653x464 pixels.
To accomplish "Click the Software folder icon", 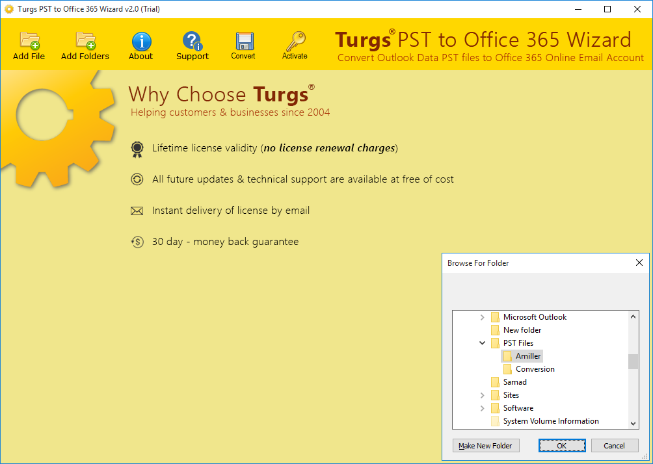I will pyautogui.click(x=495, y=408).
